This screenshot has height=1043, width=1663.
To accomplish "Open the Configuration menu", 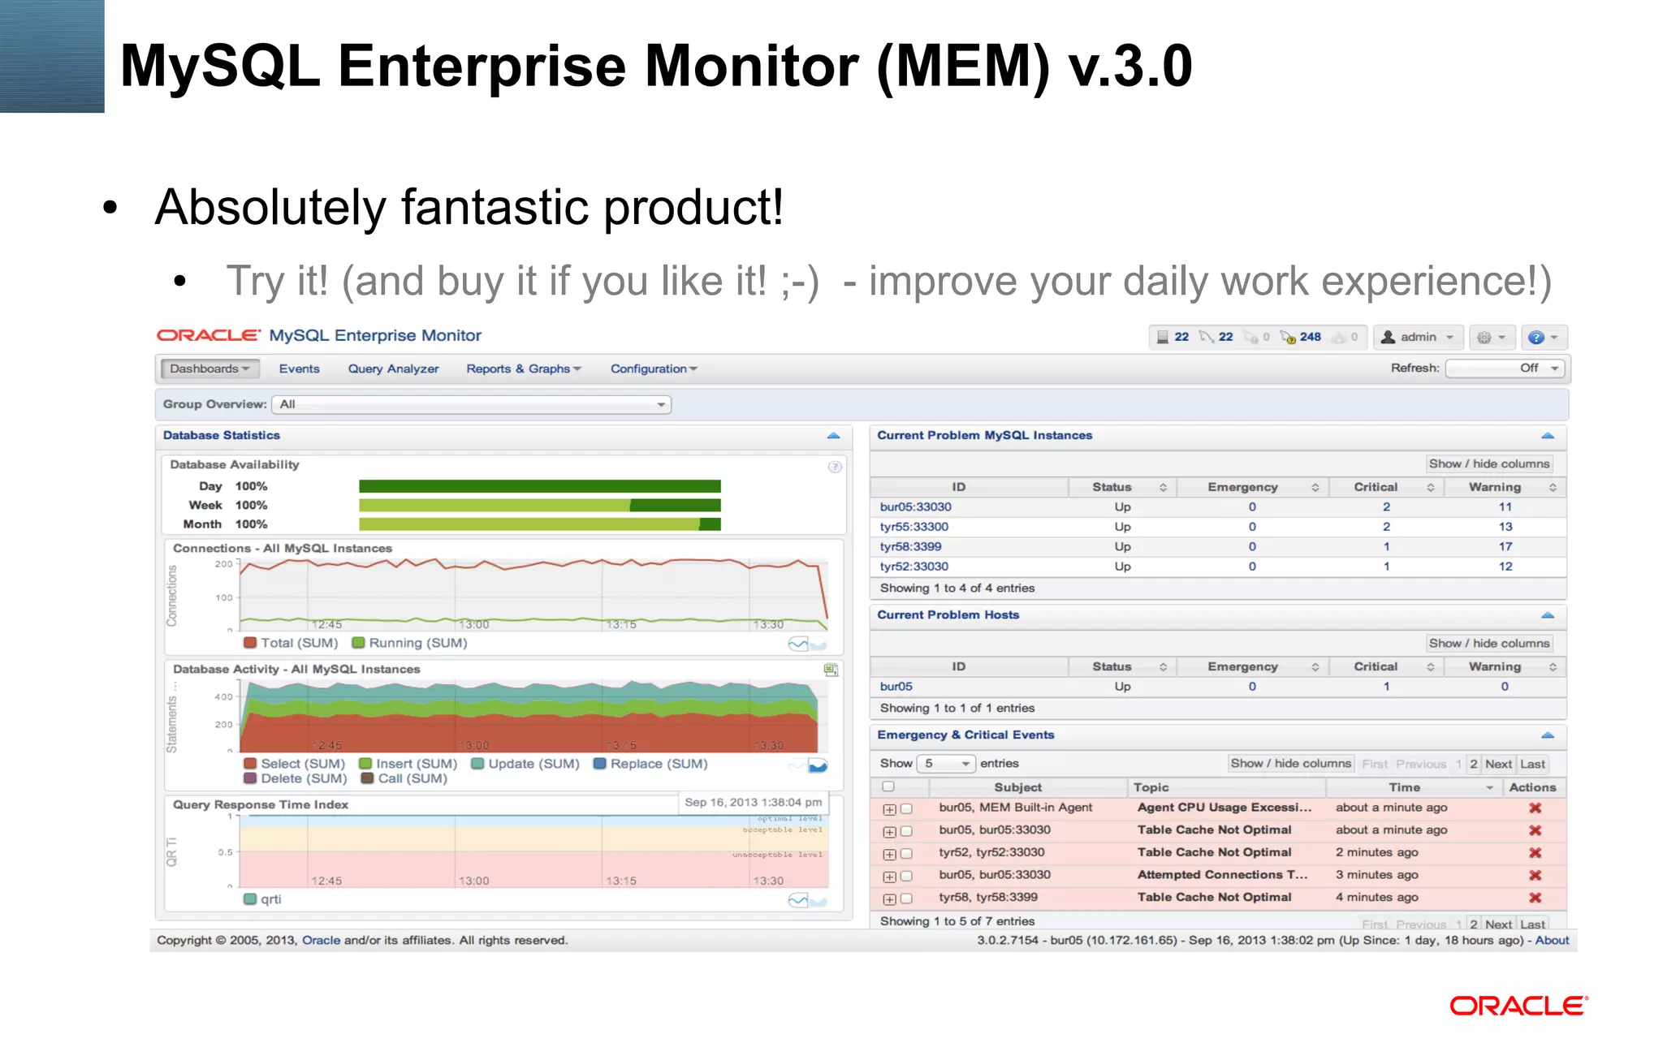I will pos(654,368).
